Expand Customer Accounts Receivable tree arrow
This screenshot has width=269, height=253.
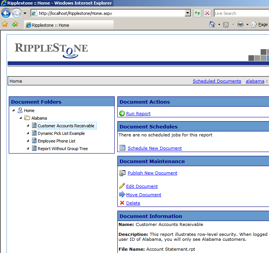click(28, 126)
